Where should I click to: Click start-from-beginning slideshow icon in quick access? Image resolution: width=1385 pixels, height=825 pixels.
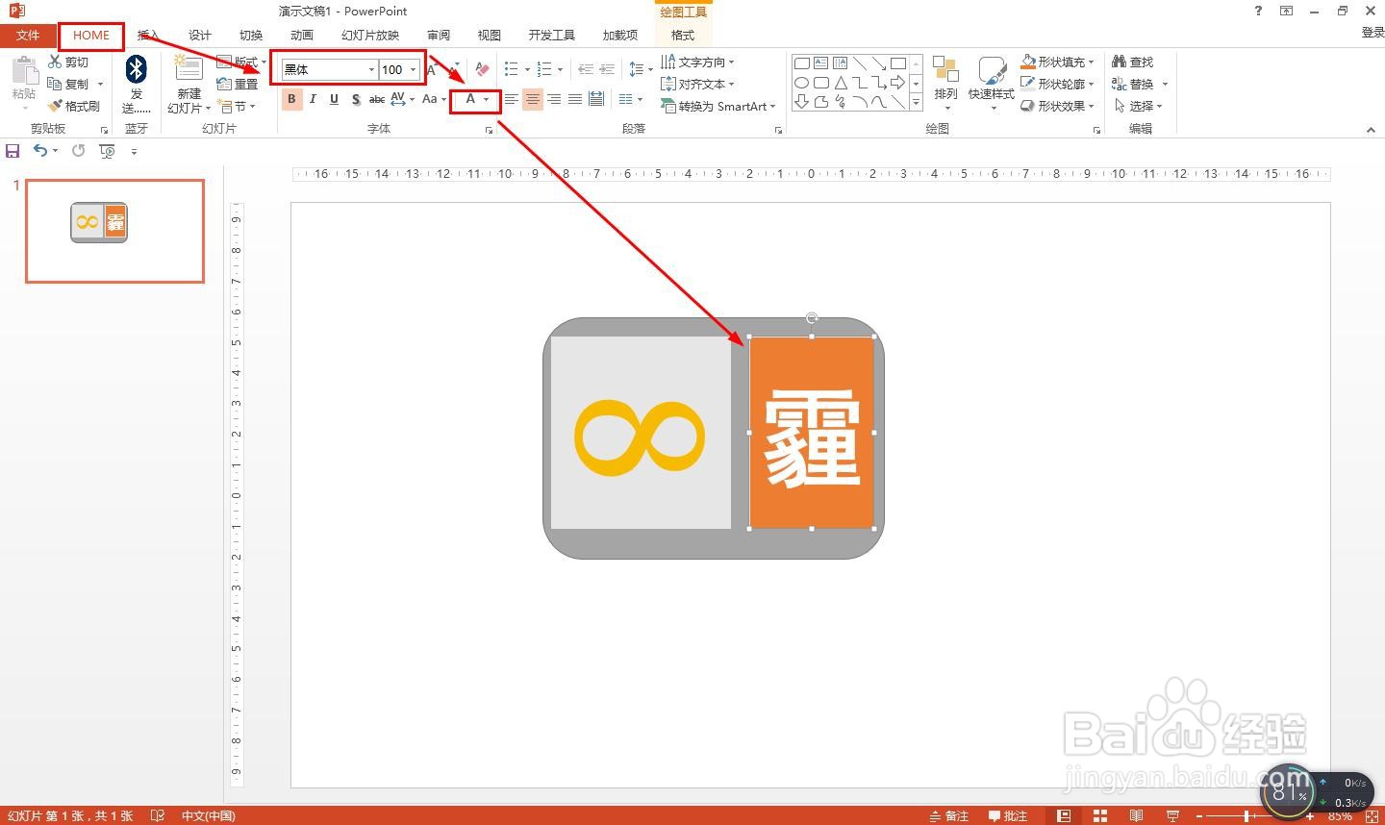pos(107,151)
